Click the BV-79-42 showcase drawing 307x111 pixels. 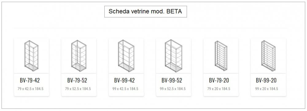(31, 56)
